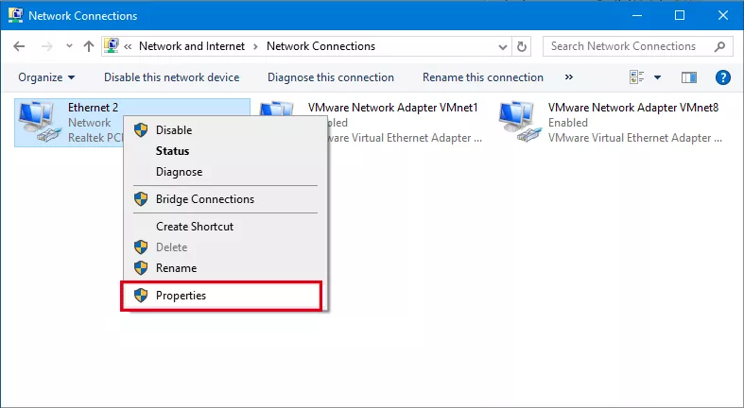Image resolution: width=744 pixels, height=408 pixels.
Task: Refresh the Network Connections view
Action: (x=522, y=46)
